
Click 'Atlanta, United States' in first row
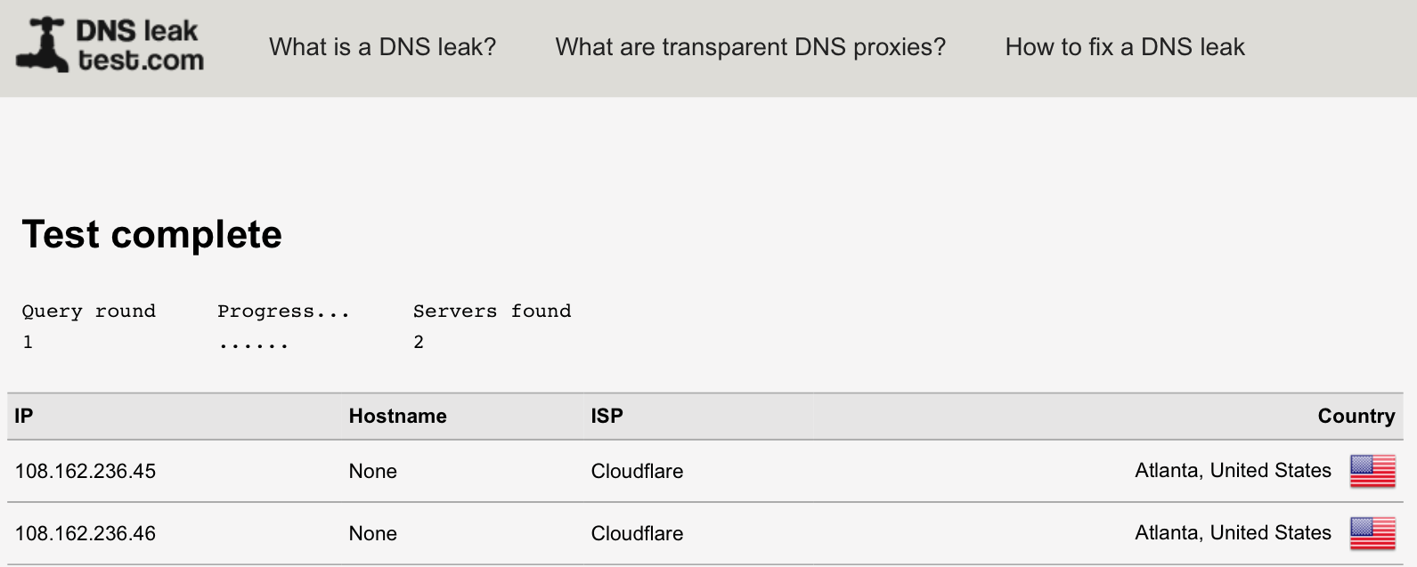pos(1234,471)
